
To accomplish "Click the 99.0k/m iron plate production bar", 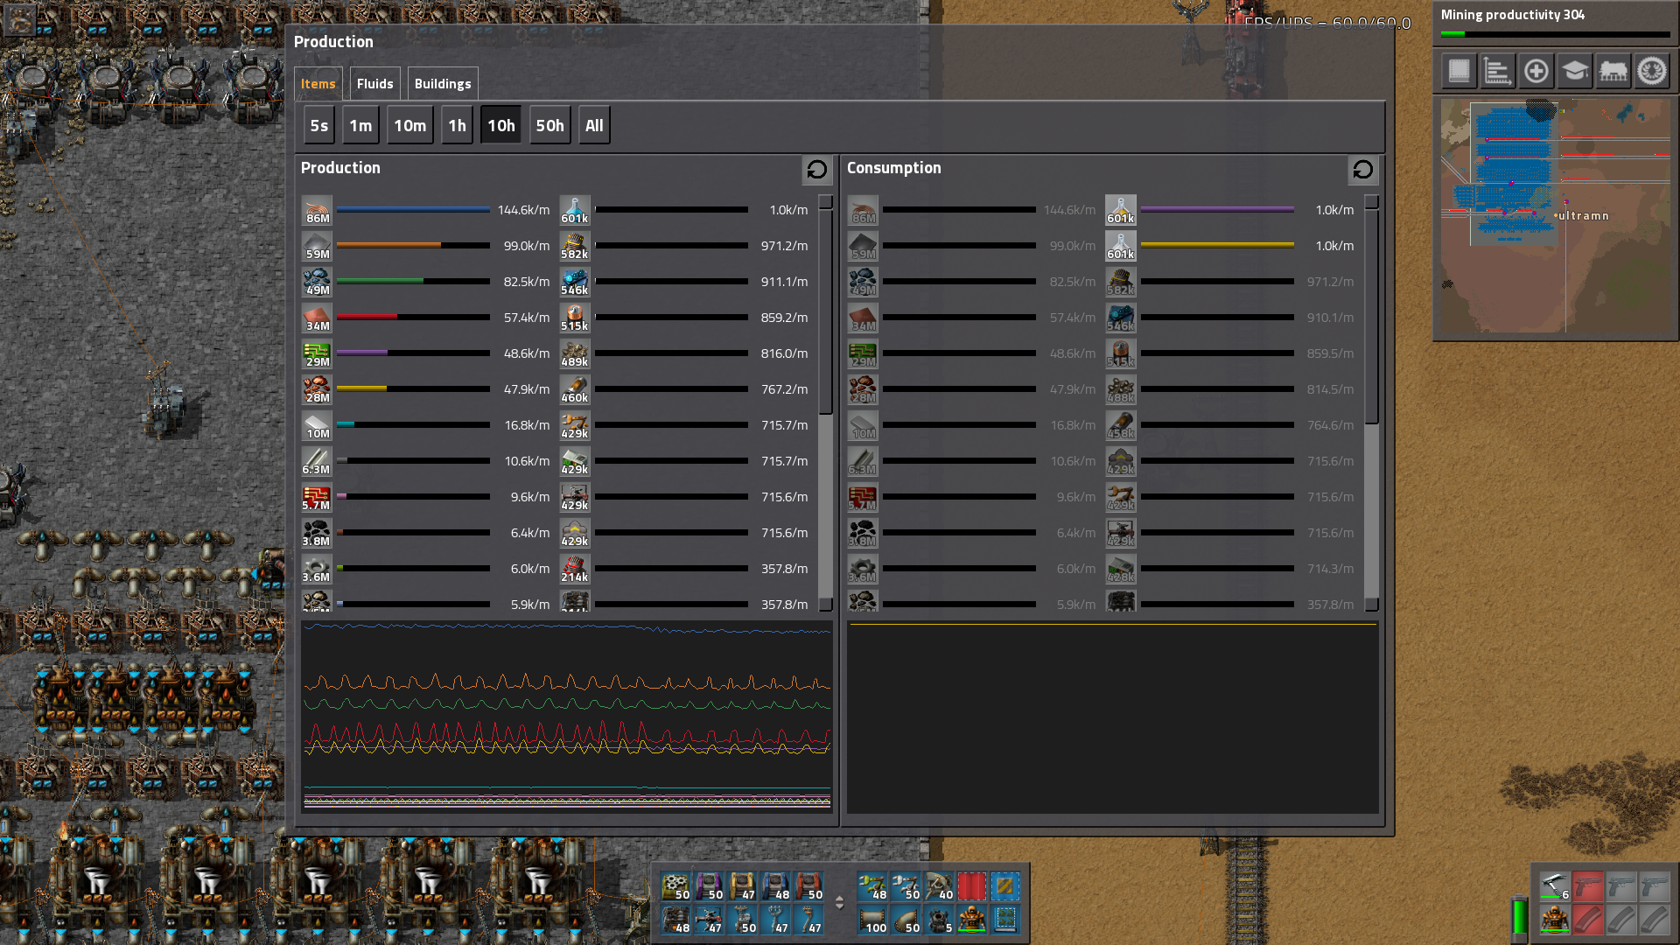I will (413, 246).
